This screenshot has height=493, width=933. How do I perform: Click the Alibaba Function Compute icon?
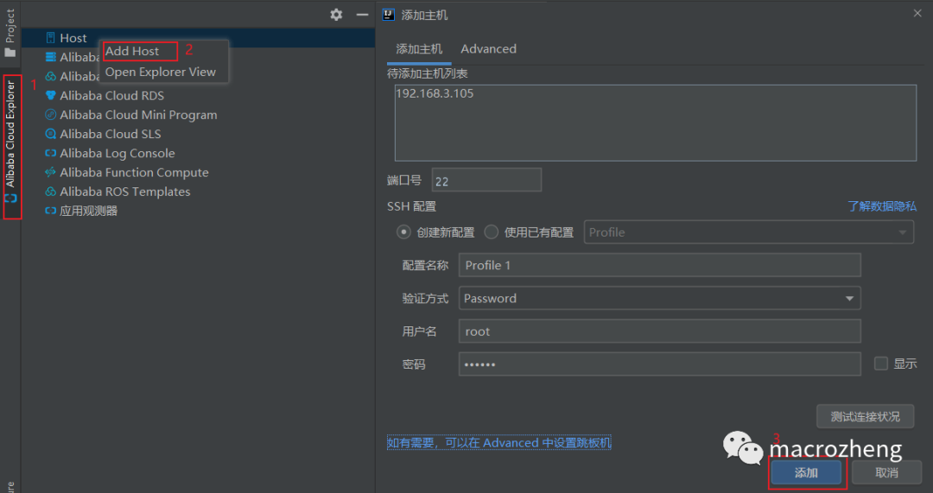[x=51, y=173]
